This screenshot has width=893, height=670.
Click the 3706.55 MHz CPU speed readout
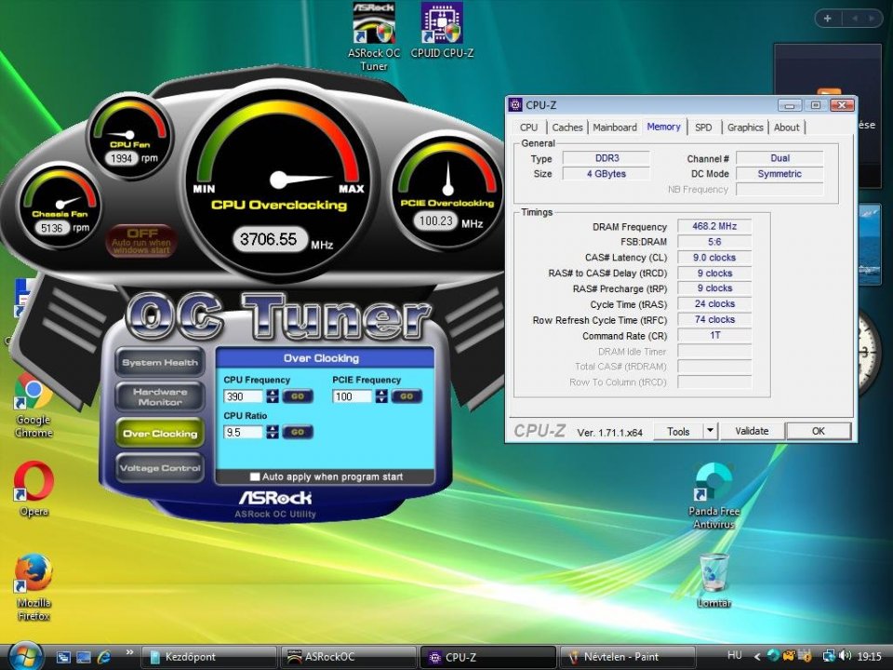(x=270, y=239)
